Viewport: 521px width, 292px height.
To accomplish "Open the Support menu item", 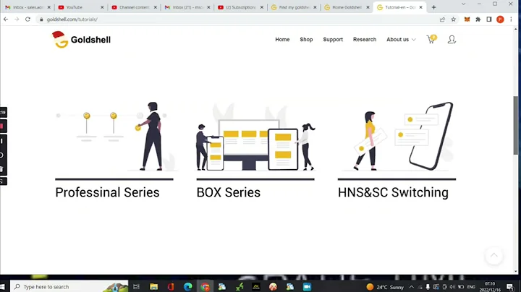I will [333, 40].
